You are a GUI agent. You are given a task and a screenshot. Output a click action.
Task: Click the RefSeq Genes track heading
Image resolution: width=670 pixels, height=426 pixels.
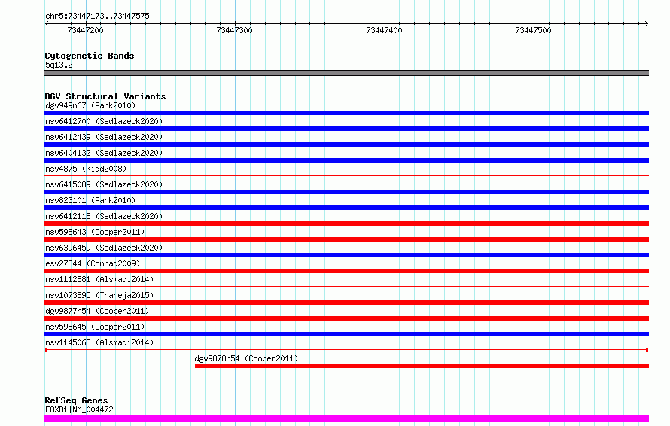(x=76, y=400)
